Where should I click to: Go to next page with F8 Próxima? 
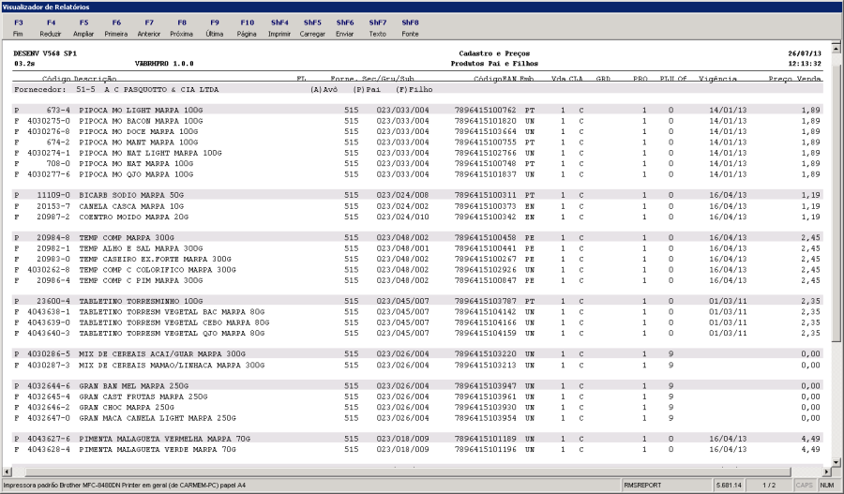point(181,28)
